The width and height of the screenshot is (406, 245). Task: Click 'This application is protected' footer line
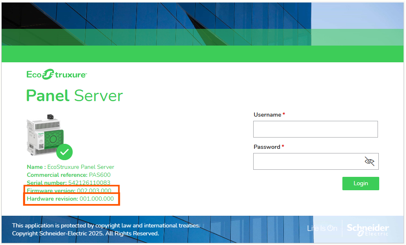point(106,225)
